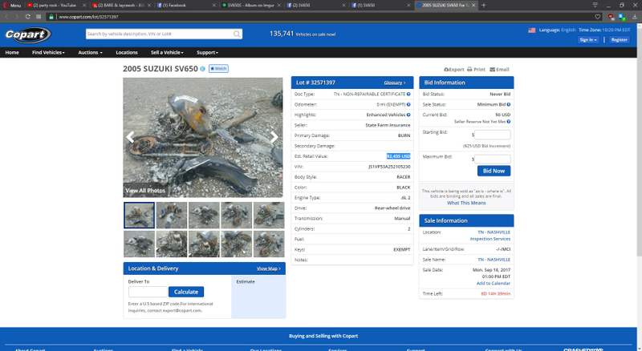Select first photo thumbnail in top row
The height and width of the screenshot is (351, 642).
pyautogui.click(x=139, y=216)
